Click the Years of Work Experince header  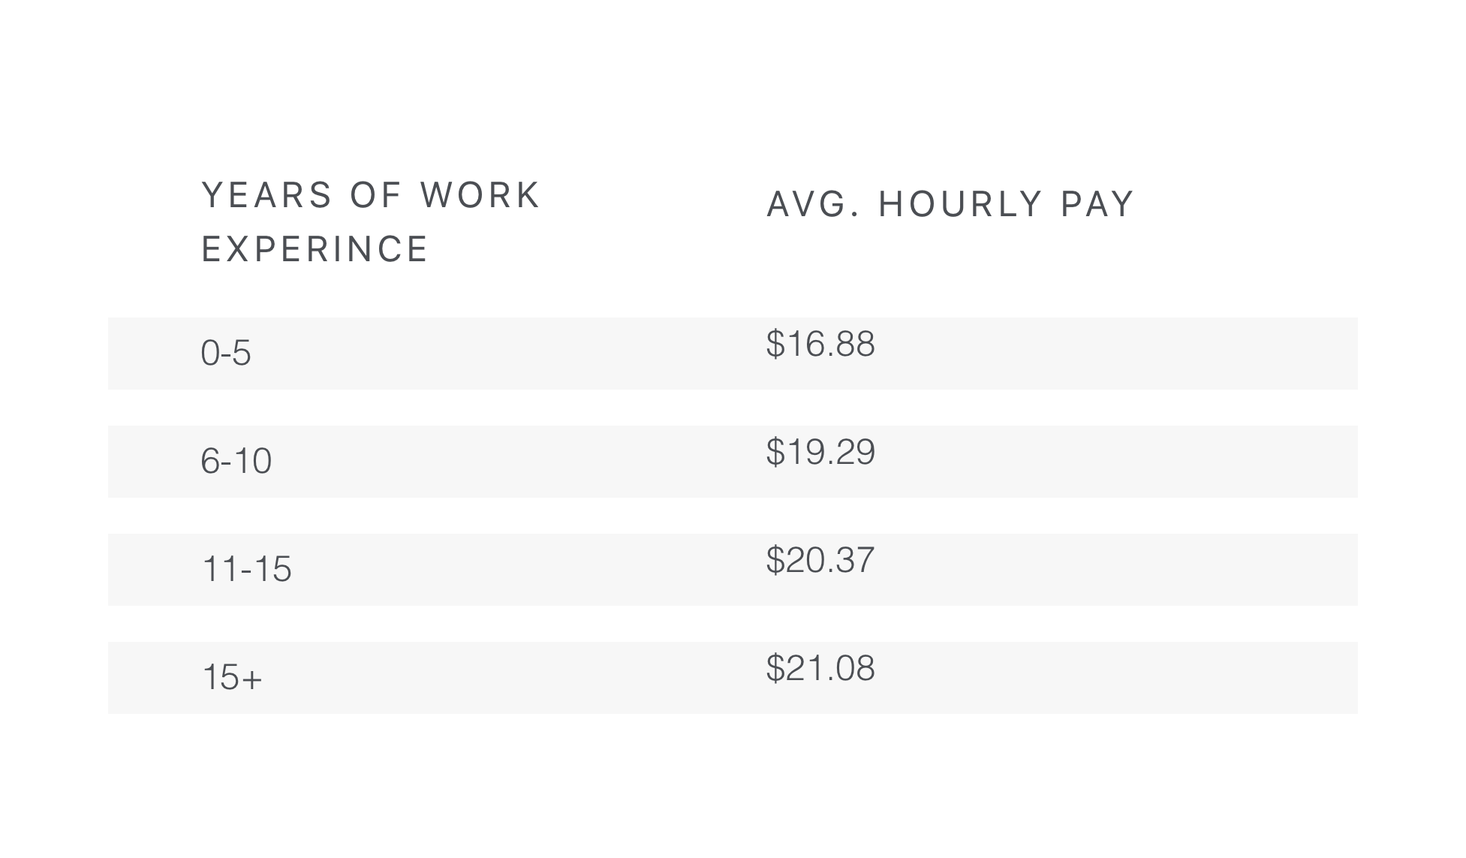click(x=371, y=222)
